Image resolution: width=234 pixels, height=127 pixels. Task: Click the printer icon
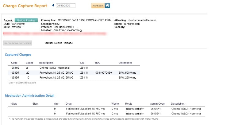pos(107,6)
